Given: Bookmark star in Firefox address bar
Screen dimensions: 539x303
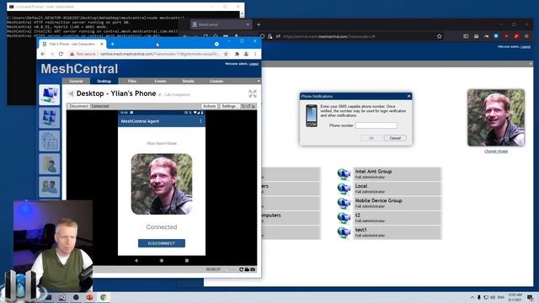Looking at the screenshot, I should pos(439,36).
